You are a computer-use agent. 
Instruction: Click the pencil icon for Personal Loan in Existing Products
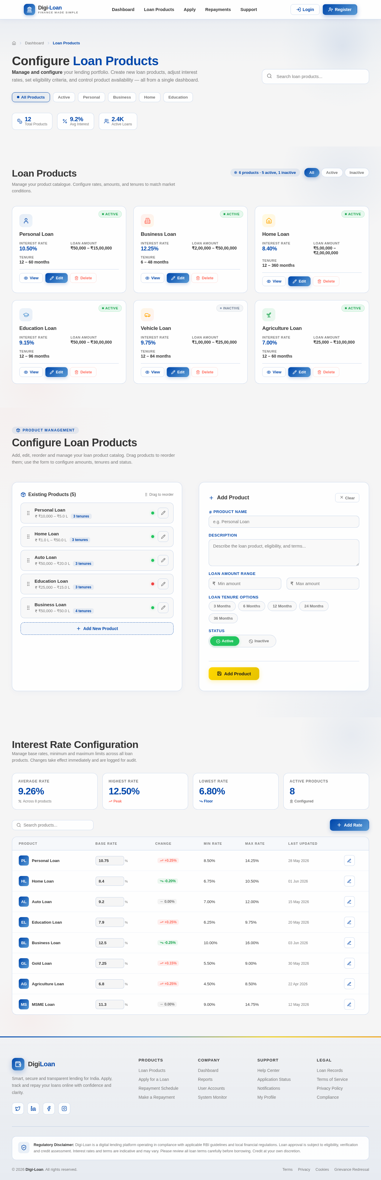click(163, 513)
